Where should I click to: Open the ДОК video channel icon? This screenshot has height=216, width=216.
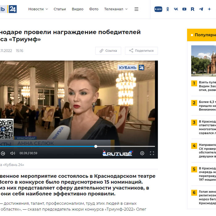click(x=158, y=9)
